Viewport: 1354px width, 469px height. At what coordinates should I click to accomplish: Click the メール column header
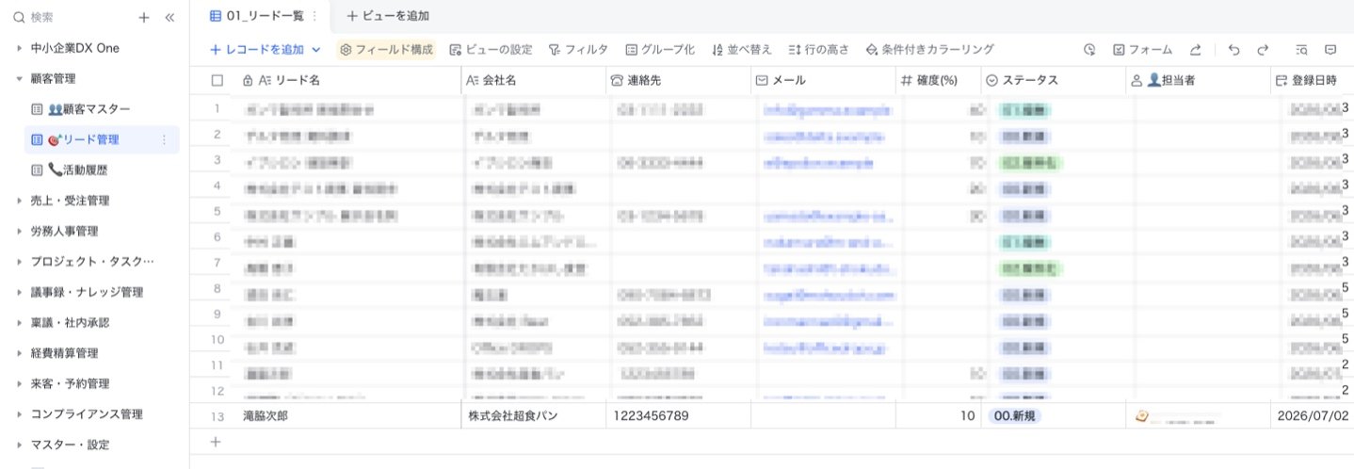(x=823, y=81)
